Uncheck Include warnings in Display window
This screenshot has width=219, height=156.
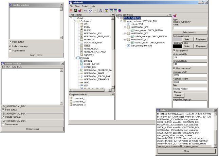coord(10,46)
